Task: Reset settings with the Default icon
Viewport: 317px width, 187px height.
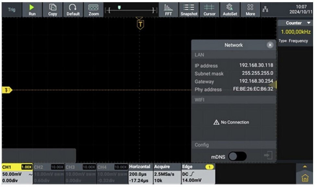Action: coord(73,9)
